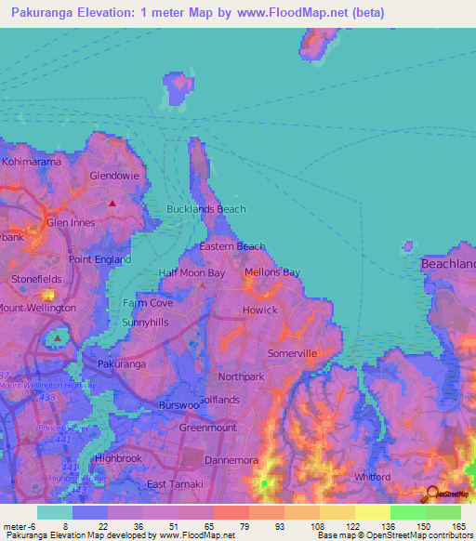Viewport: 476px width, 541px height.
Task: Click the Stonefields label
Action: pos(36,279)
